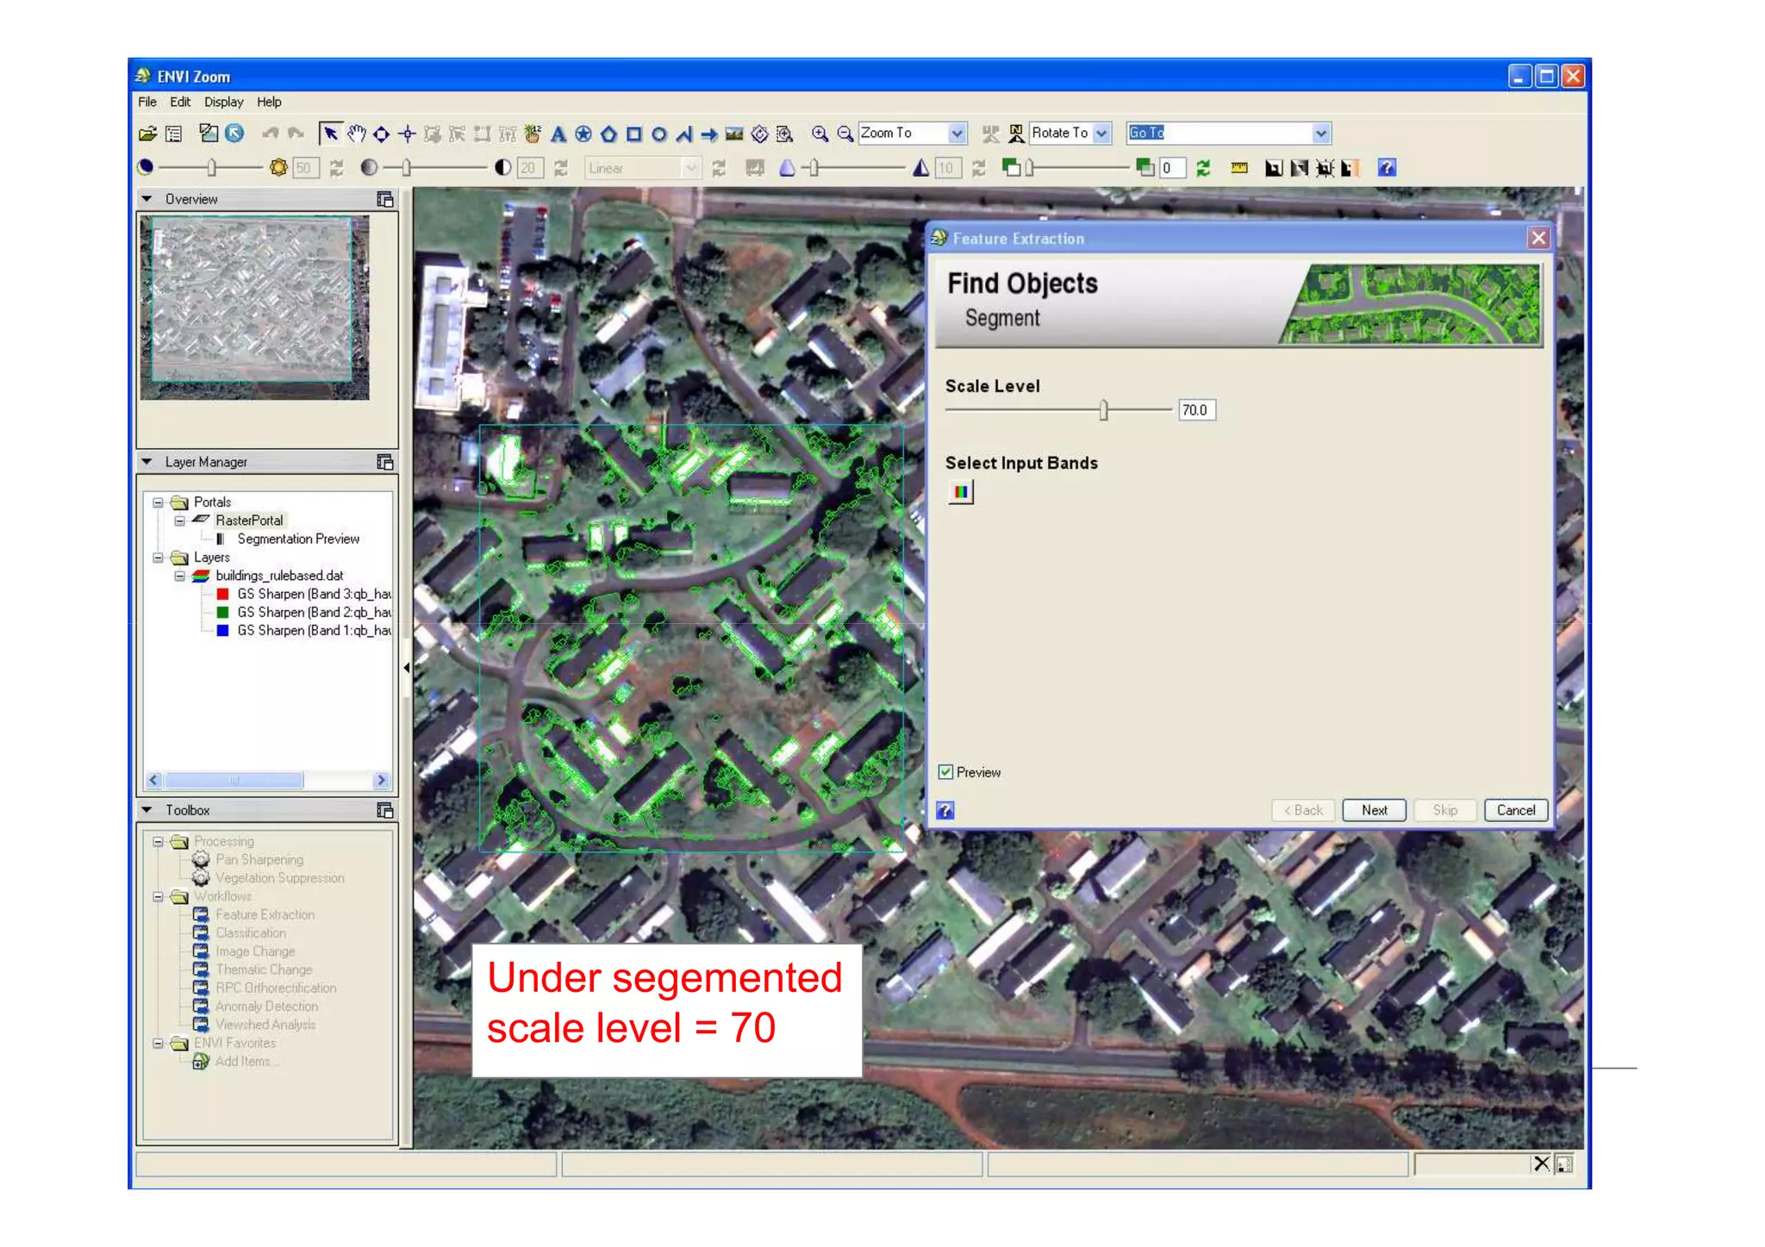Click the palm tree 12 vector icon
Viewport: 1765px width, 1247px height.
533,134
